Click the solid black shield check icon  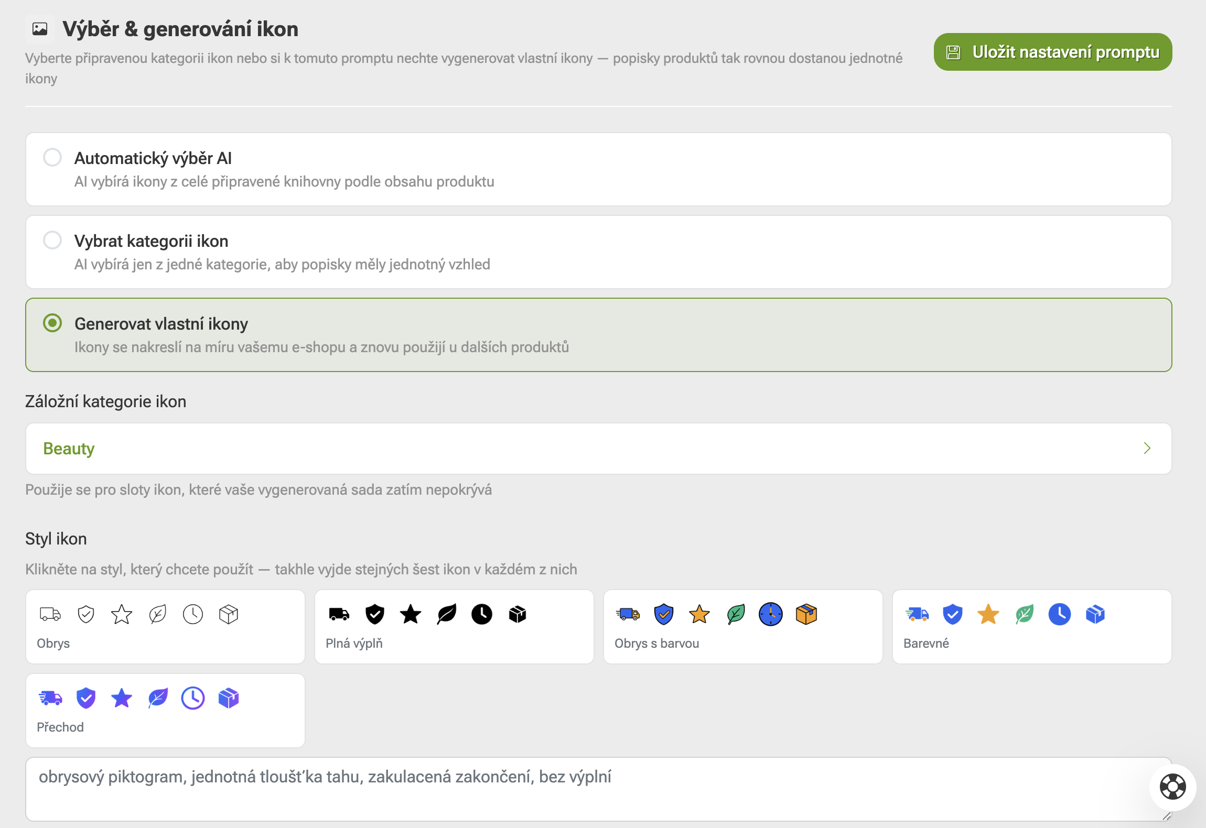375,614
